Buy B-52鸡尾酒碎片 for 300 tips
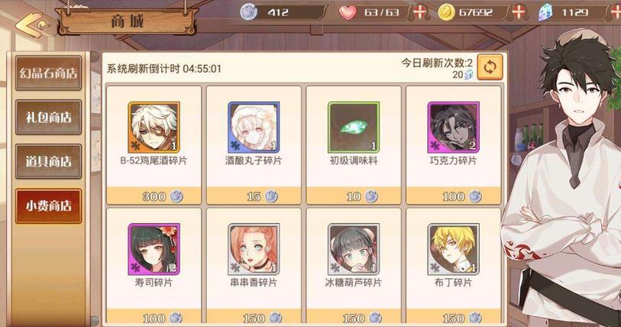Image resolution: width=621 pixels, height=327 pixels. click(154, 196)
